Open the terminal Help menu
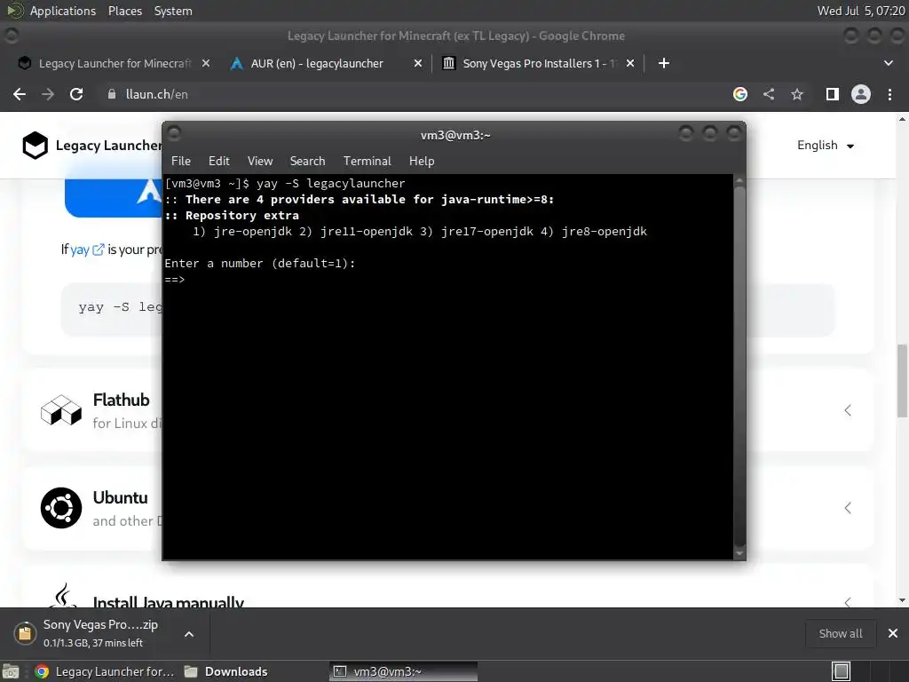 422,162
